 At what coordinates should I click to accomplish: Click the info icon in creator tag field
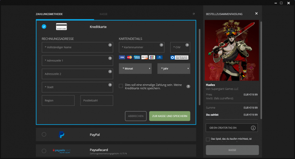pos(253,128)
